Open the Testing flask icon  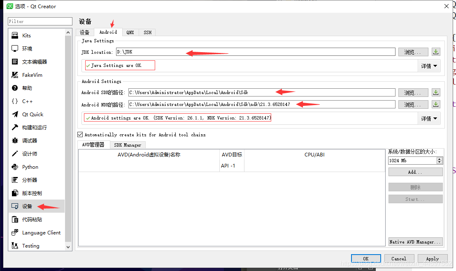[x=15, y=246]
